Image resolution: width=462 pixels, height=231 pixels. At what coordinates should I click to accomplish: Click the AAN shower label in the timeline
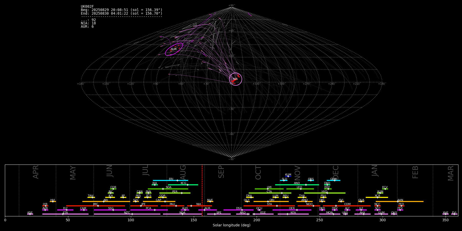[400, 200]
